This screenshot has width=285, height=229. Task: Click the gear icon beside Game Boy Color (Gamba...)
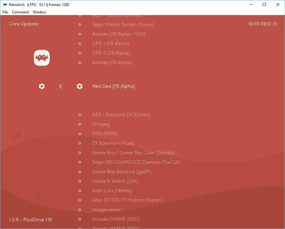tap(80, 152)
